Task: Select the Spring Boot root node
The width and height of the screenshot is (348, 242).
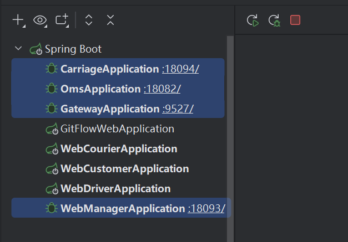Action: (73, 49)
